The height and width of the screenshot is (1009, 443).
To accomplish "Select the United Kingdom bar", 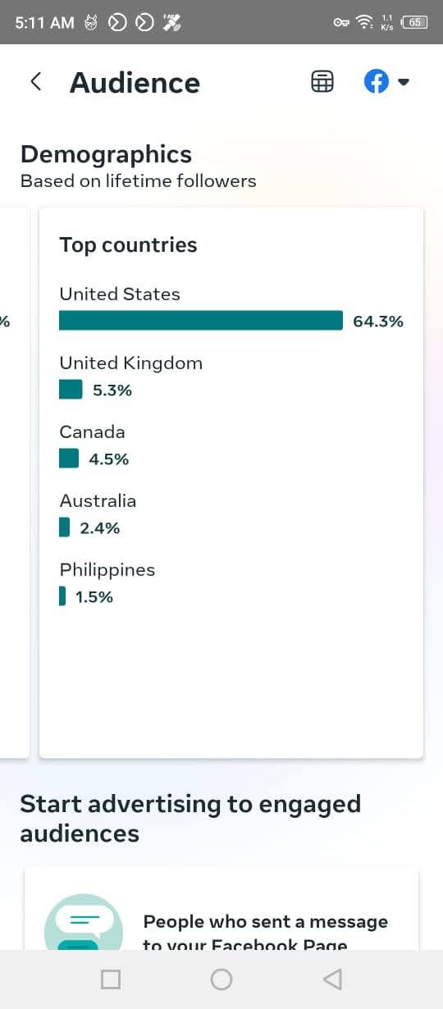I will (71, 390).
